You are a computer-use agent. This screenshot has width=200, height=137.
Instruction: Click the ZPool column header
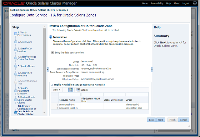click(x=137, y=100)
